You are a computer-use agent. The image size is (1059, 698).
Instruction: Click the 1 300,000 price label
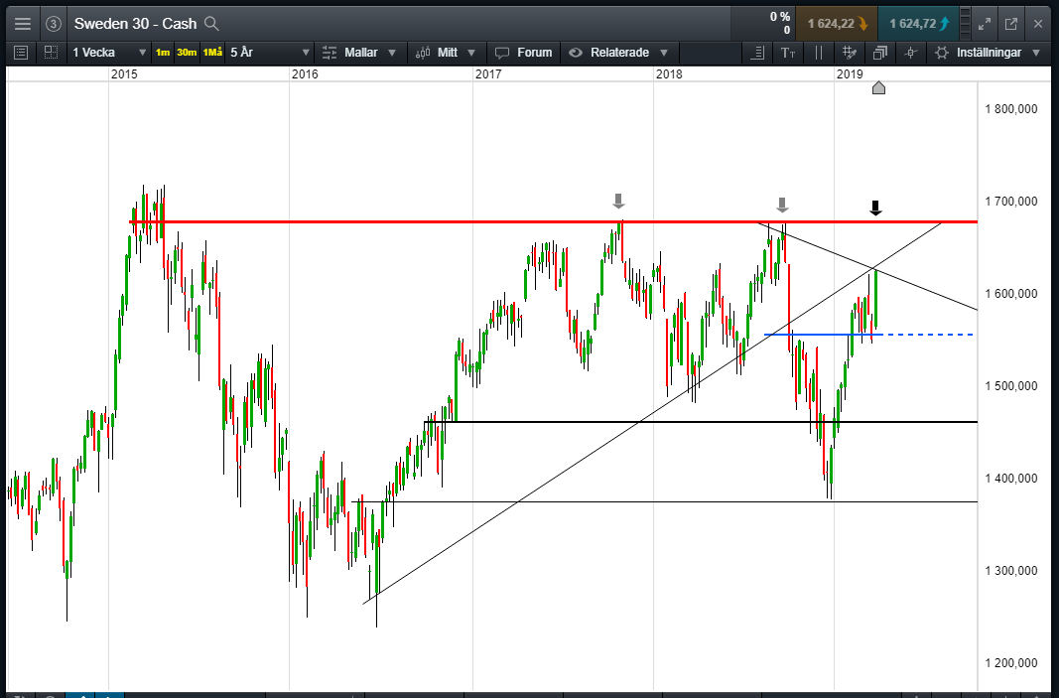pyautogui.click(x=1011, y=570)
